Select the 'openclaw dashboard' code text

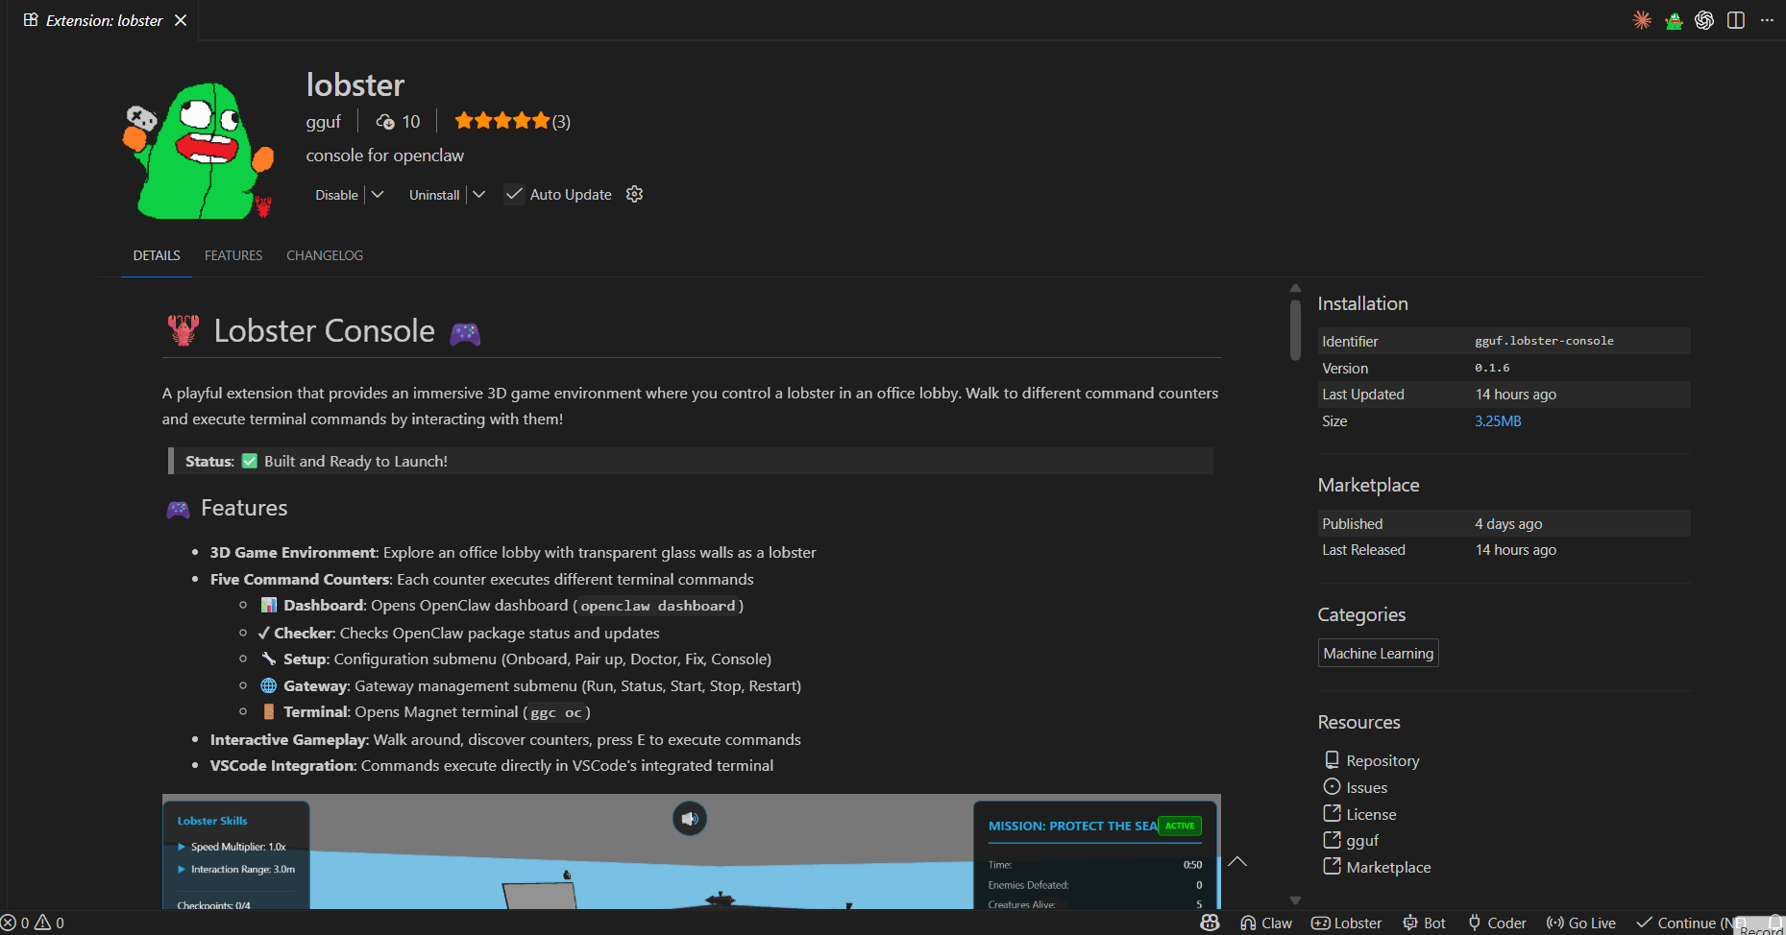tap(658, 606)
